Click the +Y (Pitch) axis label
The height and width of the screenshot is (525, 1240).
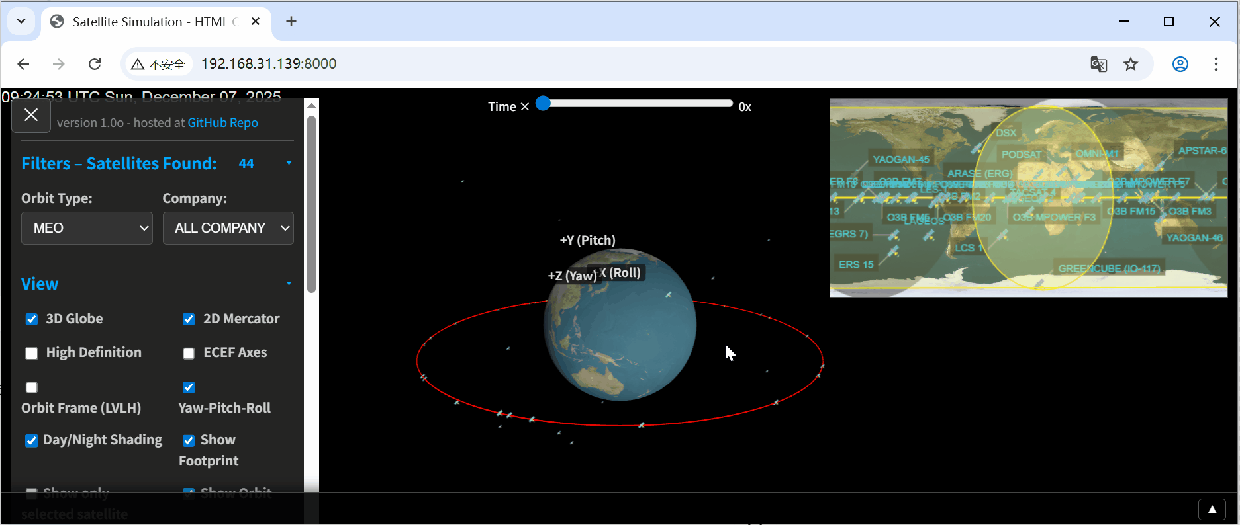coord(588,240)
